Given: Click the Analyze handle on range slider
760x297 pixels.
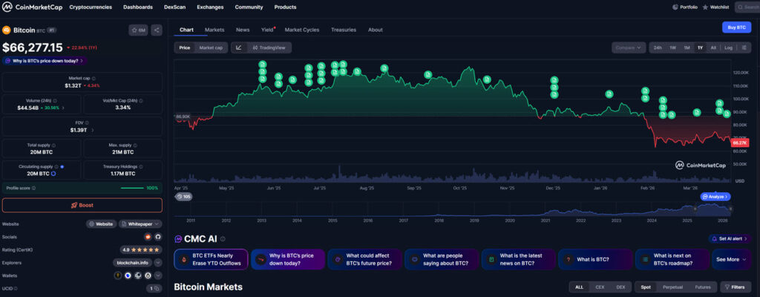Looking at the screenshot, I should tap(715, 197).
